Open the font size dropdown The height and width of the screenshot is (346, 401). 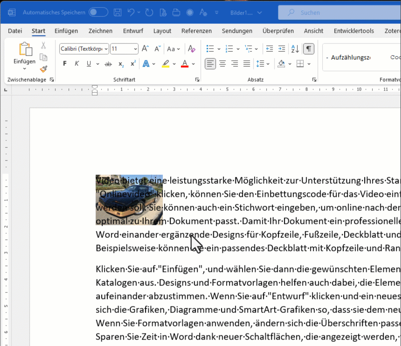tap(136, 49)
